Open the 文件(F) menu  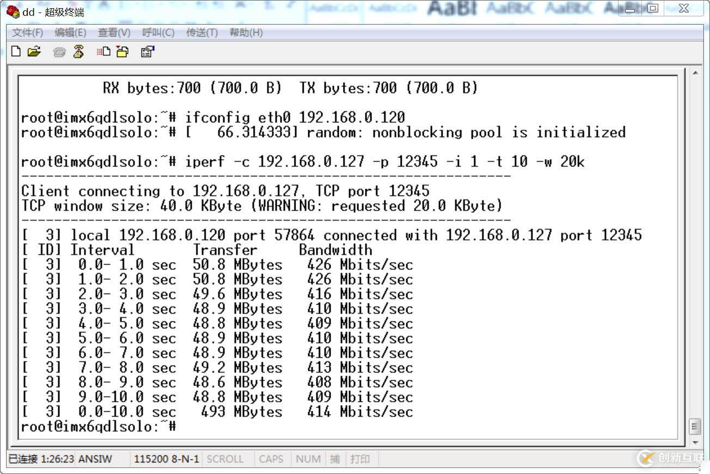28,33
